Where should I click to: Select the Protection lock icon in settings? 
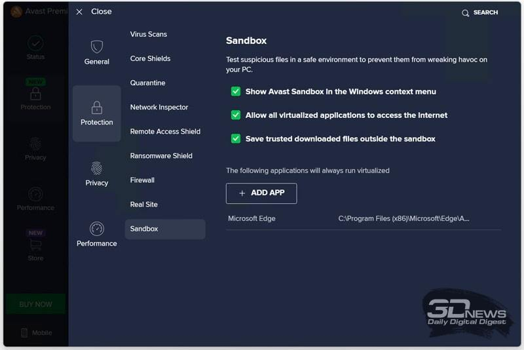point(96,107)
